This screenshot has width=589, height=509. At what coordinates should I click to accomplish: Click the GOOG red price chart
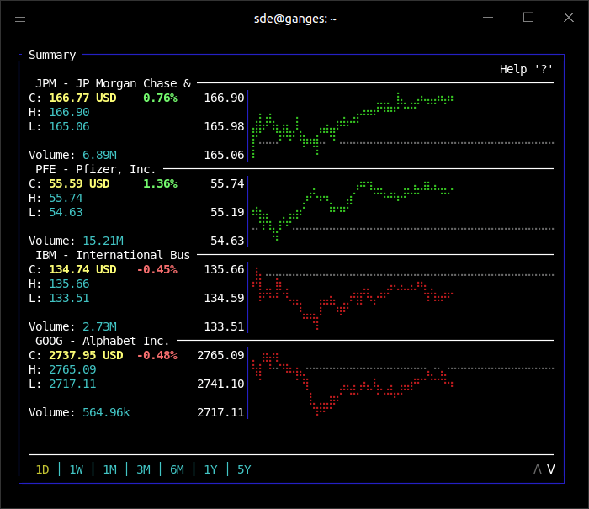353,384
